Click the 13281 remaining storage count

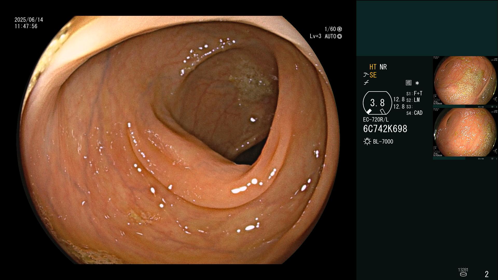(463, 270)
